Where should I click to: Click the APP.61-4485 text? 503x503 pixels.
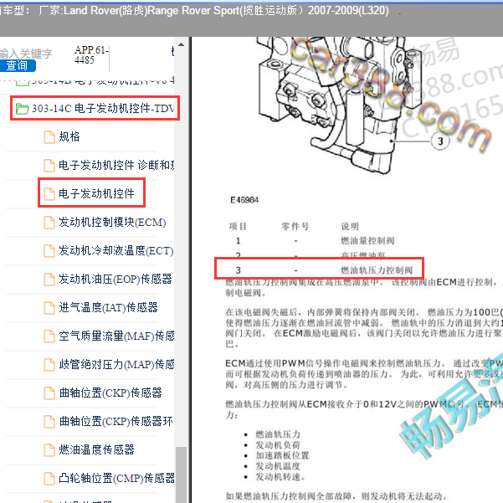coord(90,55)
